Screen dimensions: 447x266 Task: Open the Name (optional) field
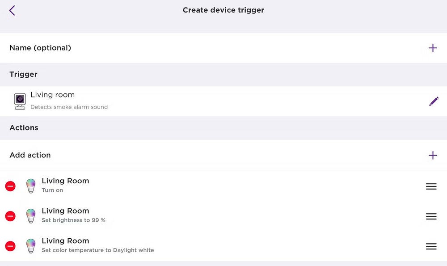tap(40, 48)
